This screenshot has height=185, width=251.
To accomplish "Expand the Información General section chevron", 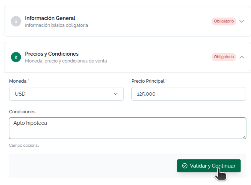I will pos(242,21).
